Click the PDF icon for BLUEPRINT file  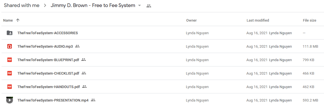tap(10, 60)
